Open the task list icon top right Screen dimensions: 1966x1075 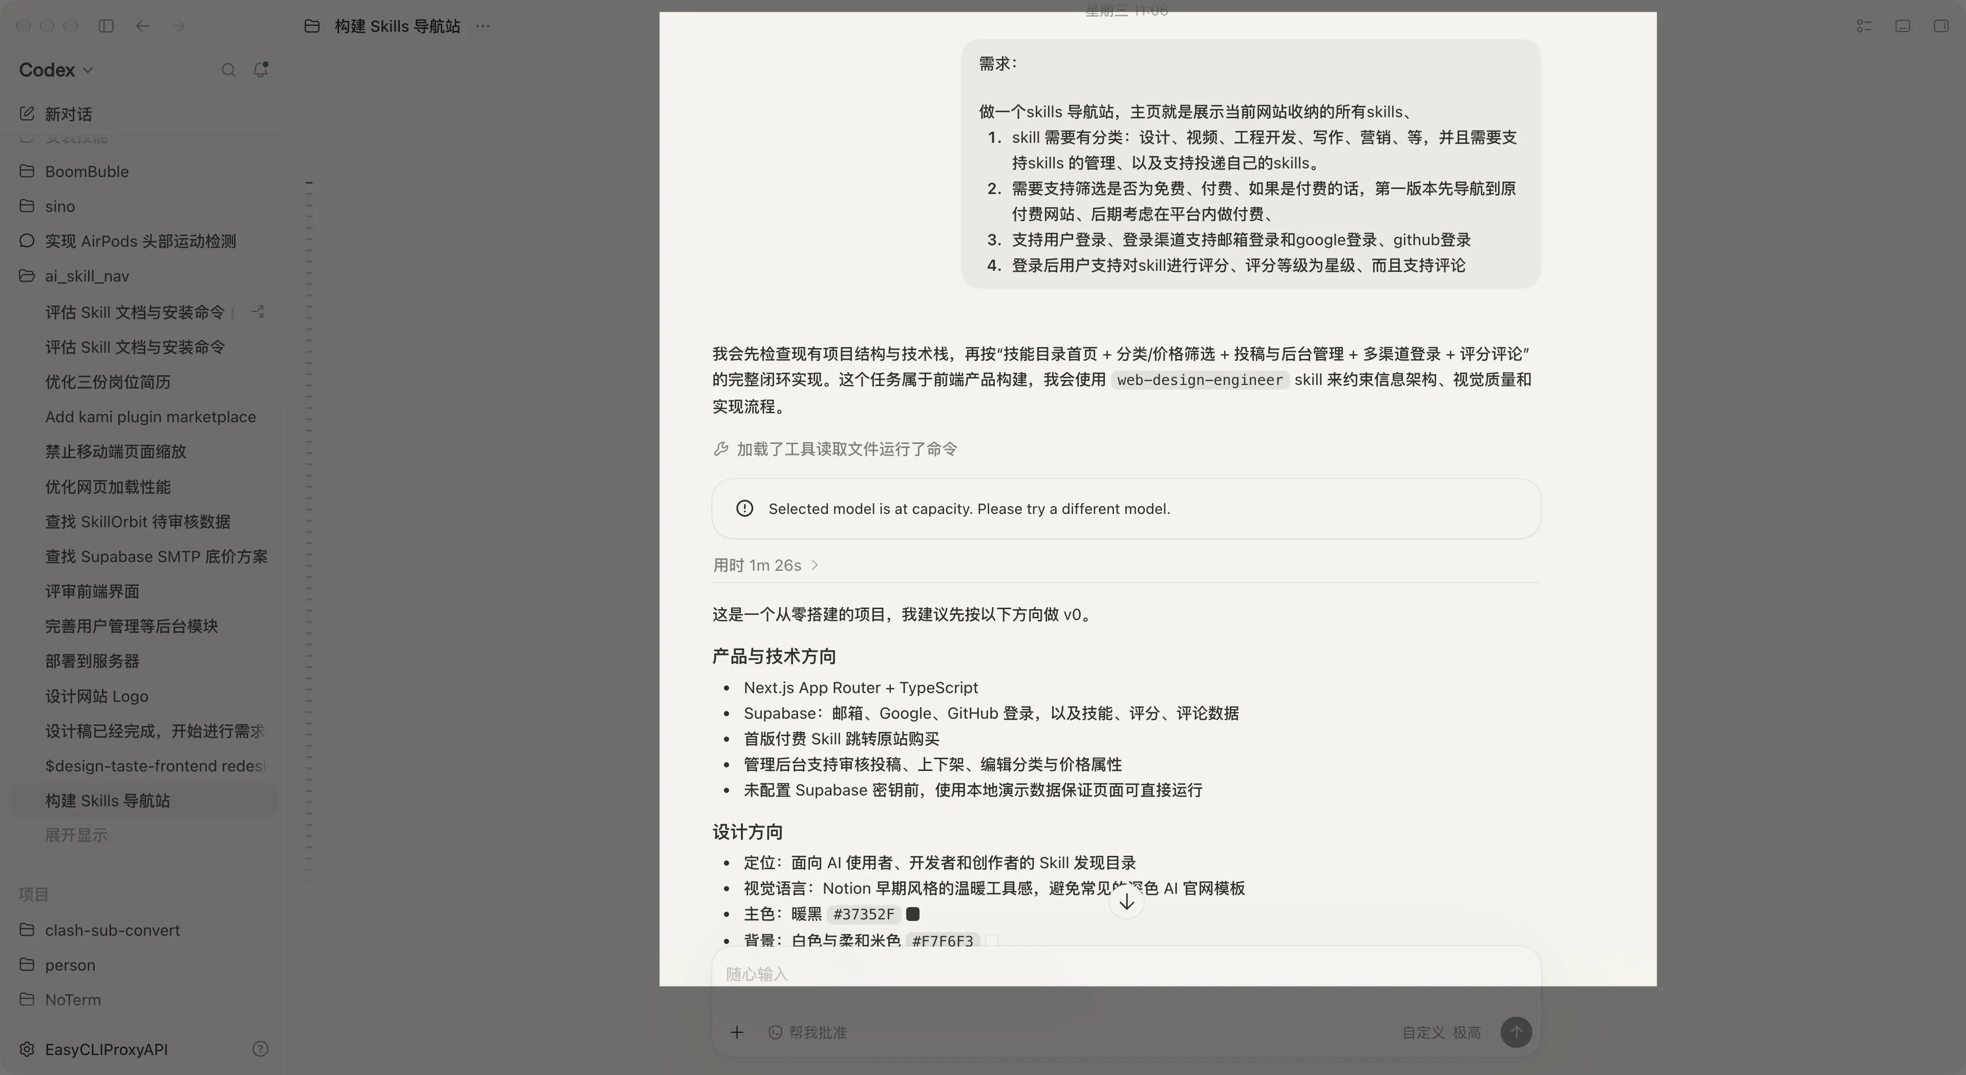point(1864,26)
